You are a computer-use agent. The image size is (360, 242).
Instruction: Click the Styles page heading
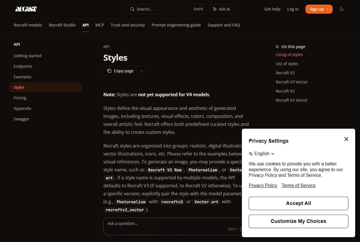115,58
